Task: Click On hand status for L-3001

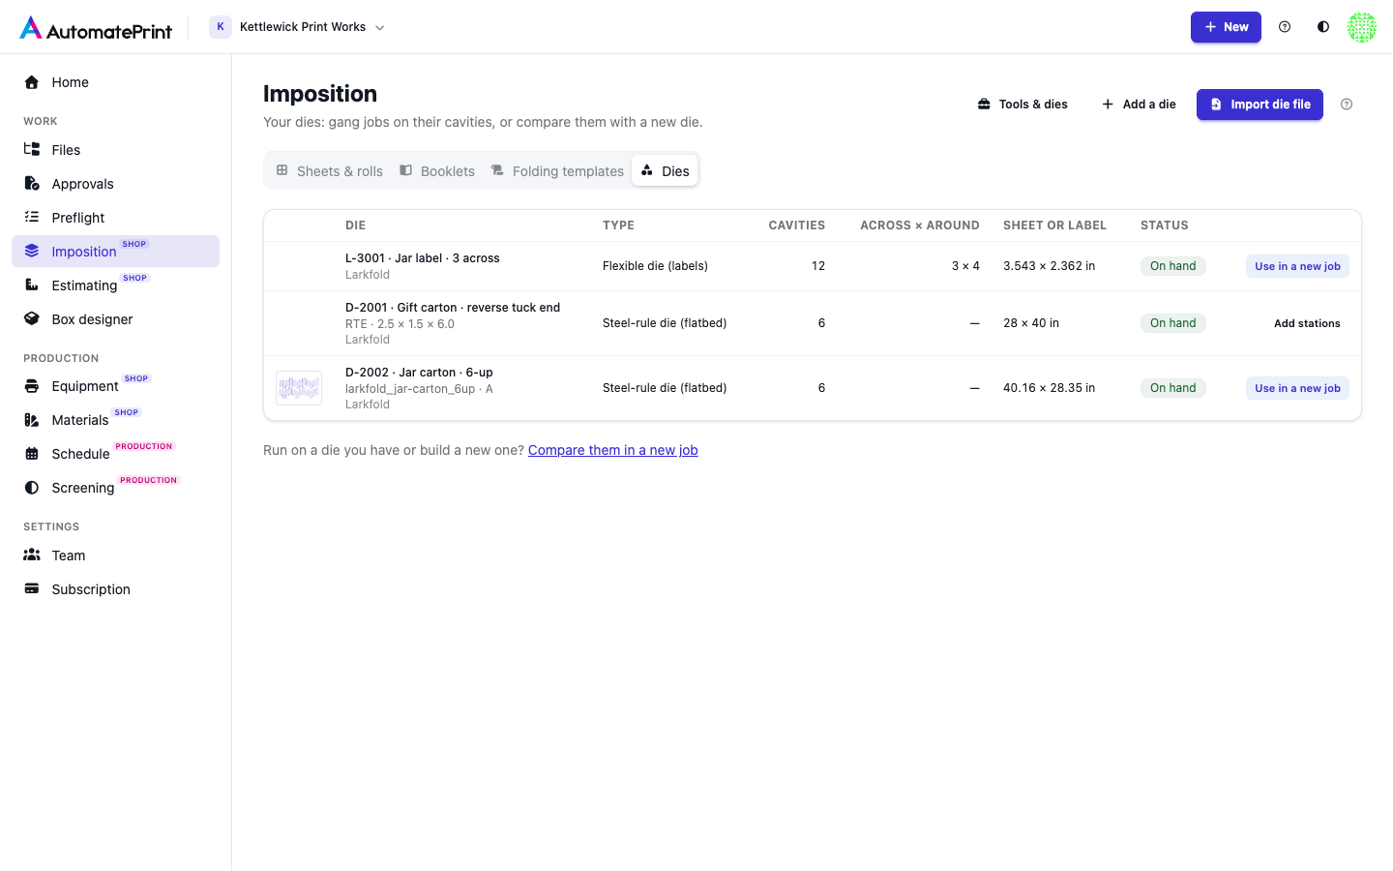Action: (1172, 266)
